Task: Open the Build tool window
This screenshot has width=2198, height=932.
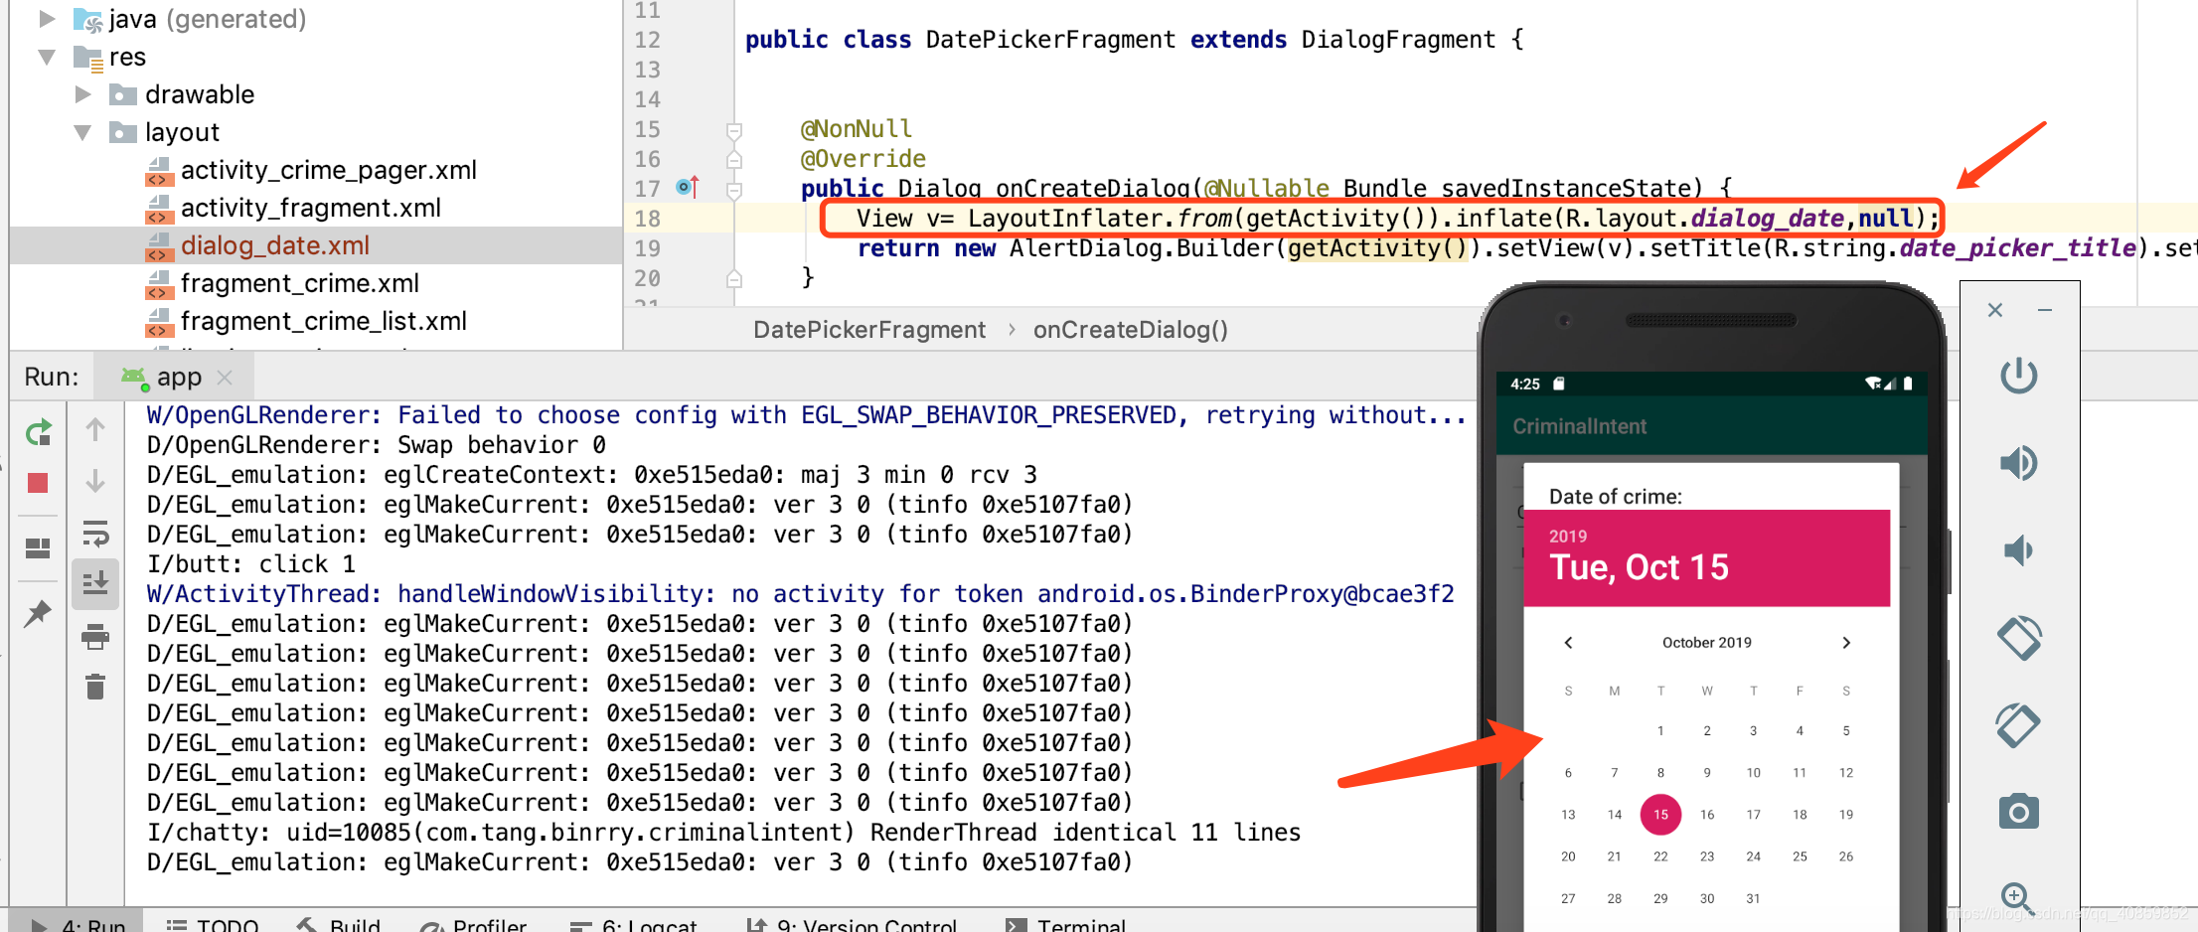Action: (340, 924)
